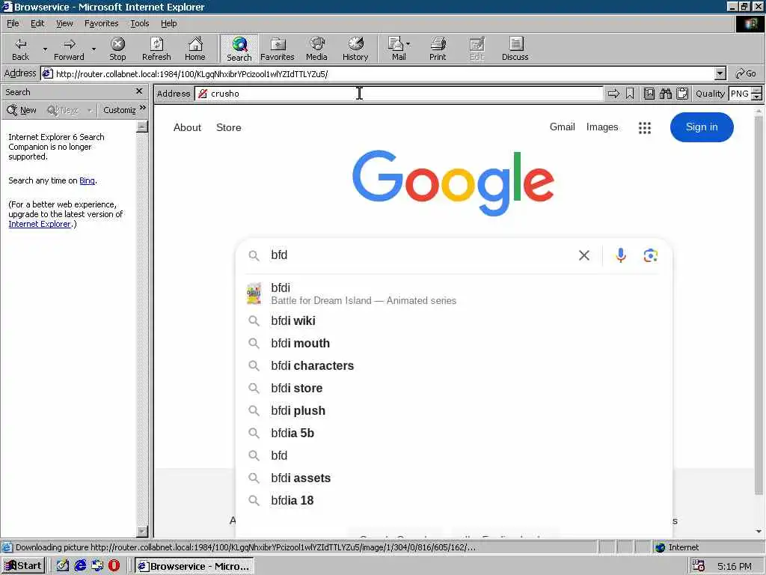Launch Internet Explorer from quick launch
Viewport: 766px width, 575px height.
[x=80, y=566]
